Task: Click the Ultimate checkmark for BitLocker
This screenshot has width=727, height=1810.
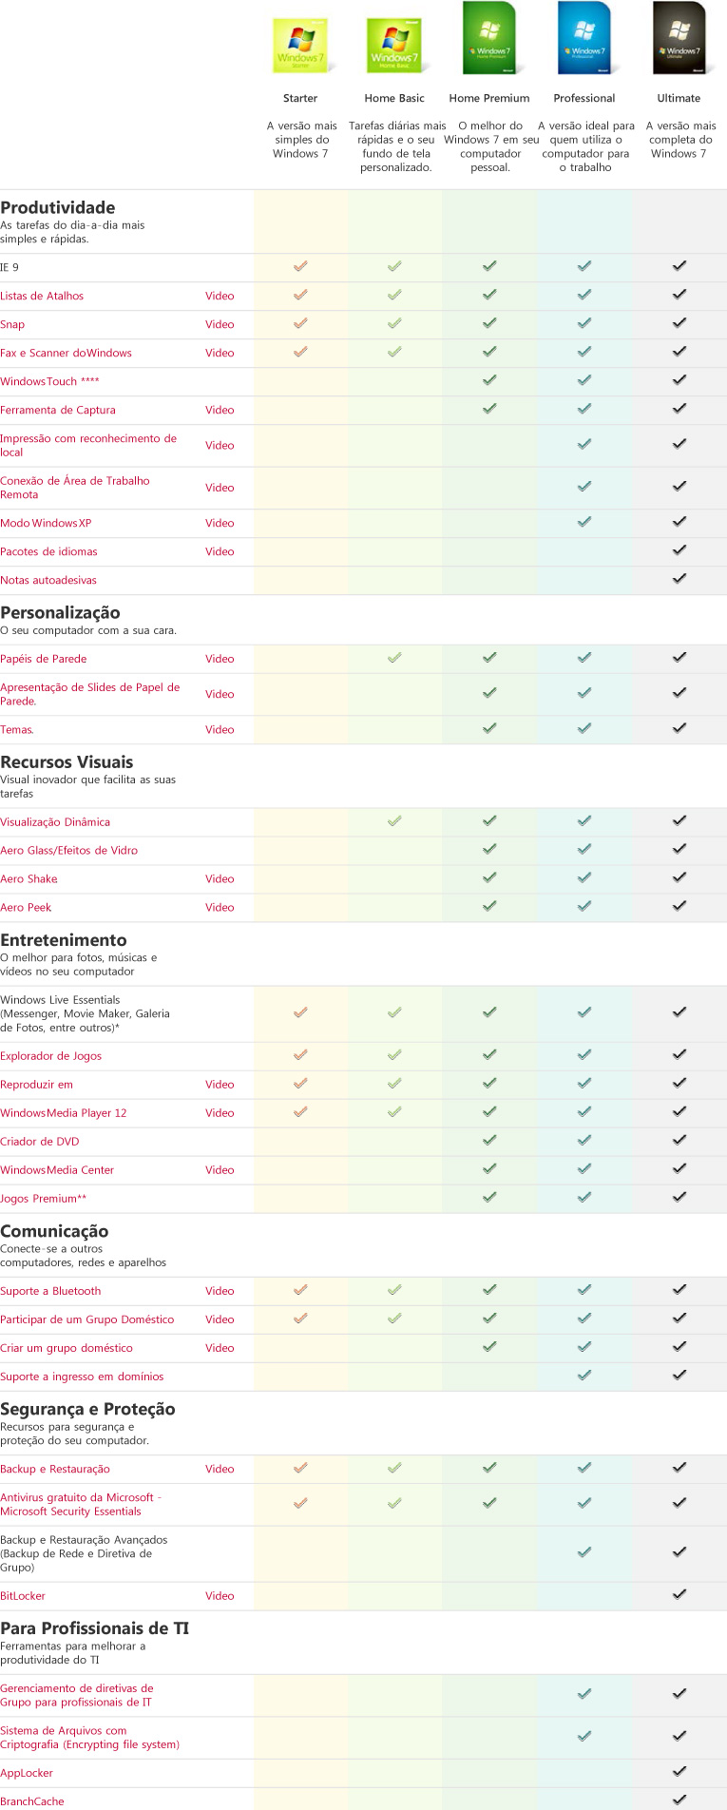Action: [x=679, y=1594]
